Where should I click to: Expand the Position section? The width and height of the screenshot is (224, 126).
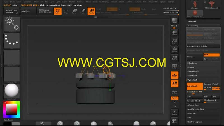(191, 113)
